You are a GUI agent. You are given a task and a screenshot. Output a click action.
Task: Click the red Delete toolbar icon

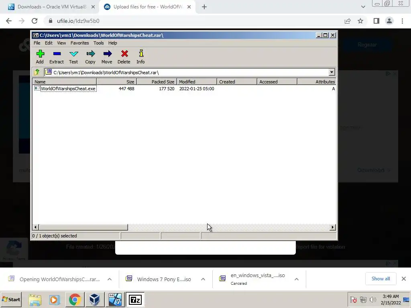click(x=124, y=57)
